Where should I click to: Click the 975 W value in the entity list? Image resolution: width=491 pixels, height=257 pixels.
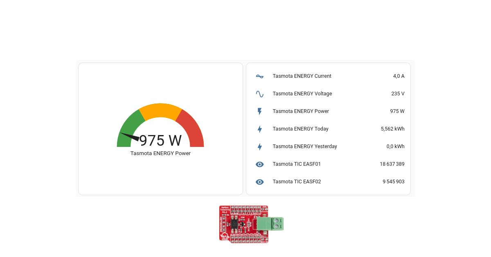click(x=397, y=111)
